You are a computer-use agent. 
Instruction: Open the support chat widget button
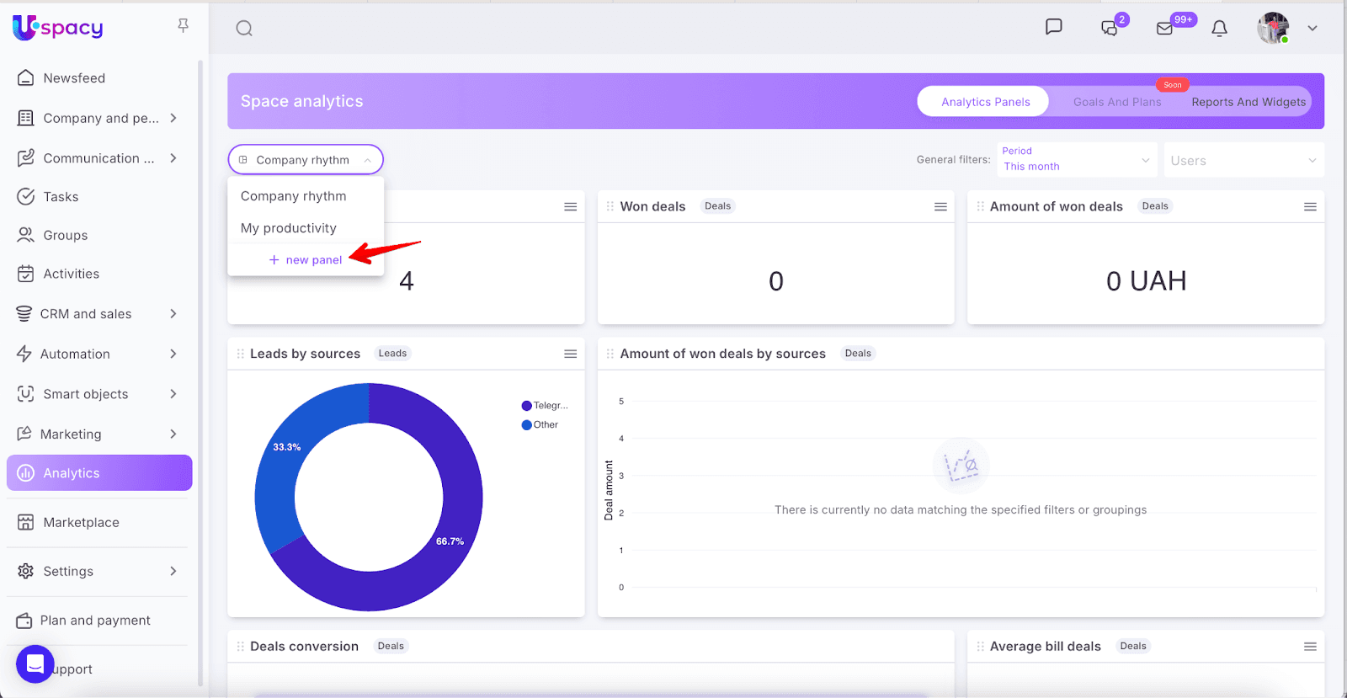[35, 664]
